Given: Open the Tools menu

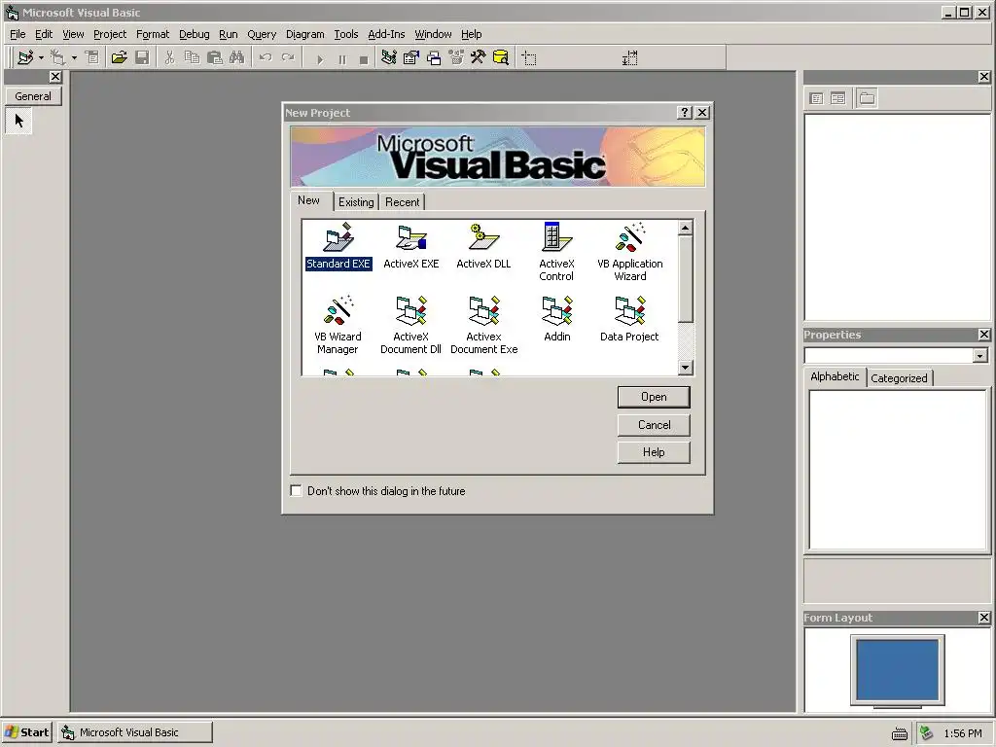Looking at the screenshot, I should pyautogui.click(x=346, y=34).
